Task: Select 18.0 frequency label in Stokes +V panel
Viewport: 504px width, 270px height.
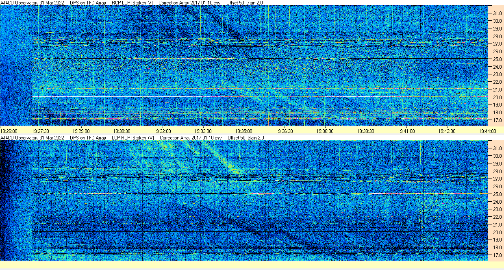Action: 497,248
